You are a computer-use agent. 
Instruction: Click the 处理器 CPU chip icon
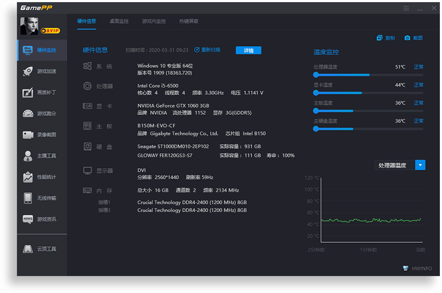pyautogui.click(x=87, y=86)
